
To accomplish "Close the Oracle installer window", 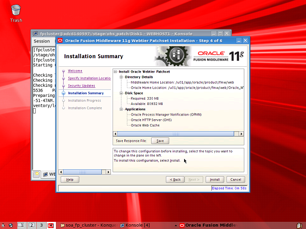I will 245,41.
